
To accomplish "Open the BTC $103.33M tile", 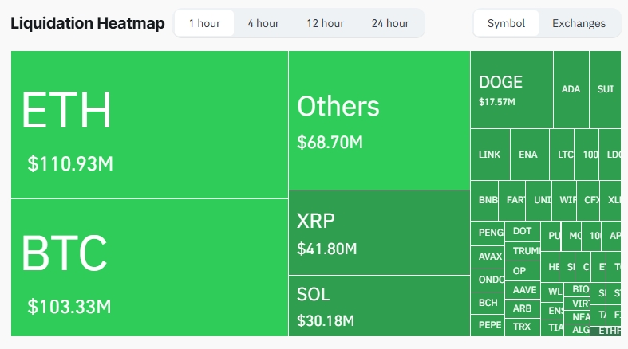I will coord(149,267).
